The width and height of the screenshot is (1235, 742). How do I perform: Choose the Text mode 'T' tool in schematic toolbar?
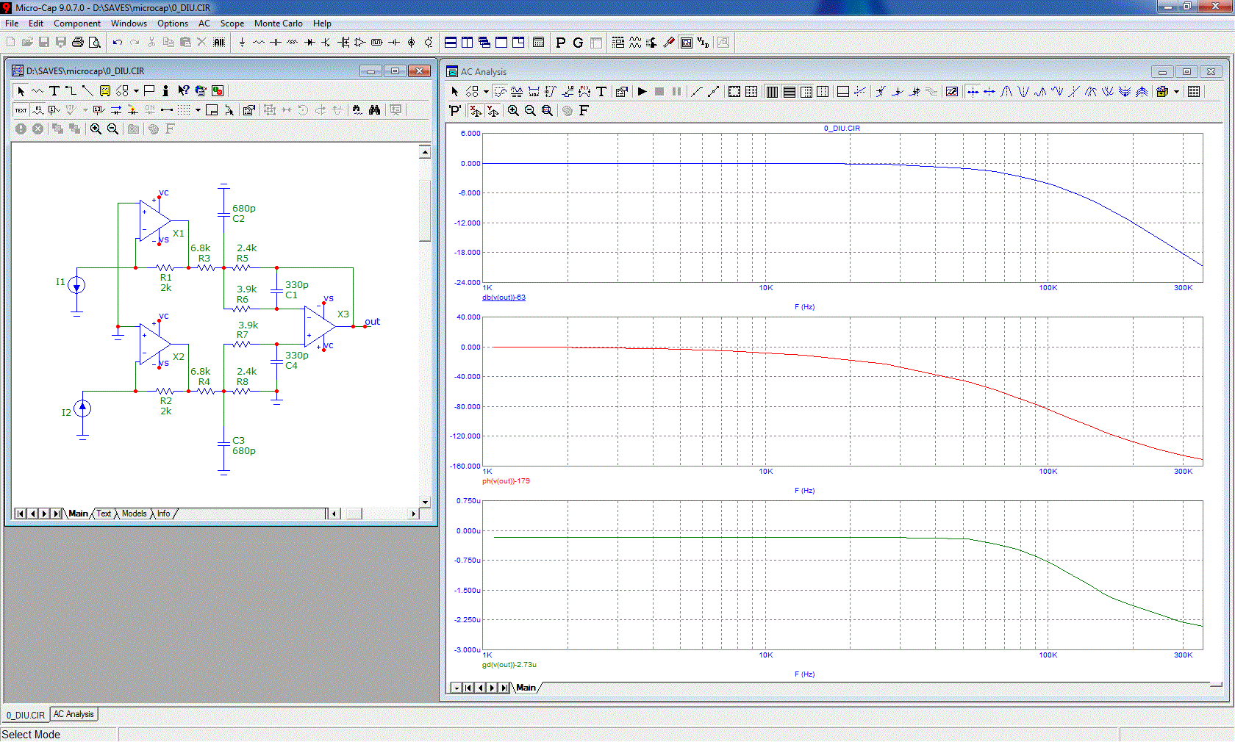[54, 90]
